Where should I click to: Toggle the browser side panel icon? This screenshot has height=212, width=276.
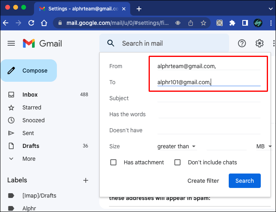(x=245, y=23)
